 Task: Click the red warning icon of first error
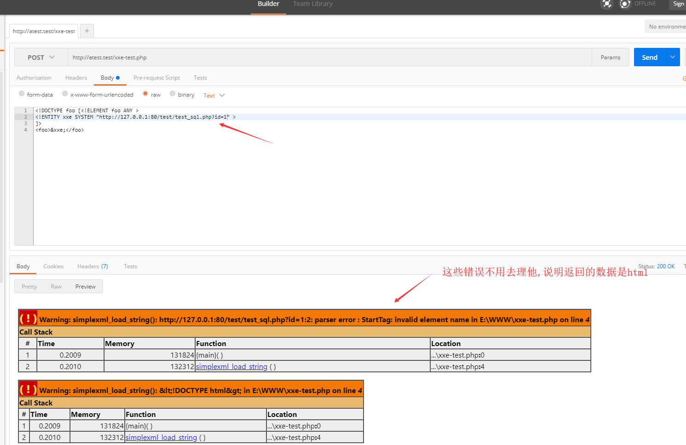tap(28, 318)
